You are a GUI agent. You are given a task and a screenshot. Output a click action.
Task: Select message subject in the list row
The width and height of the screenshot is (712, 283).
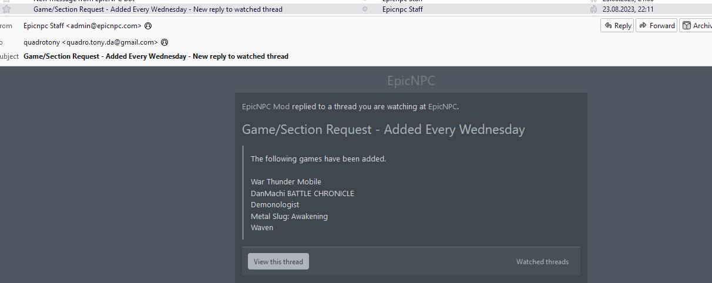[x=158, y=9]
